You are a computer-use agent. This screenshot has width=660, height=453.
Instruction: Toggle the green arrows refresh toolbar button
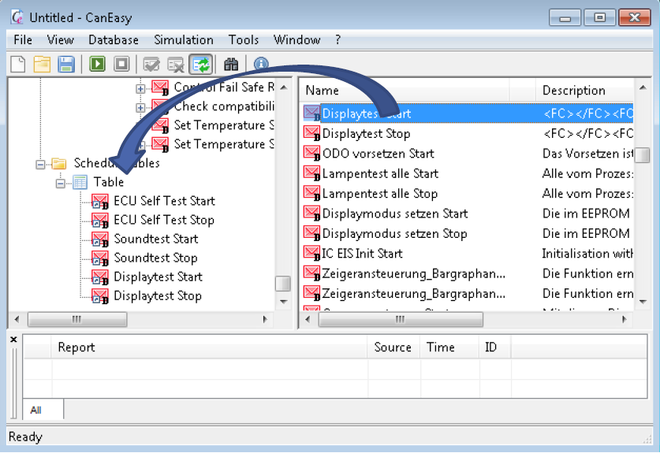200,64
